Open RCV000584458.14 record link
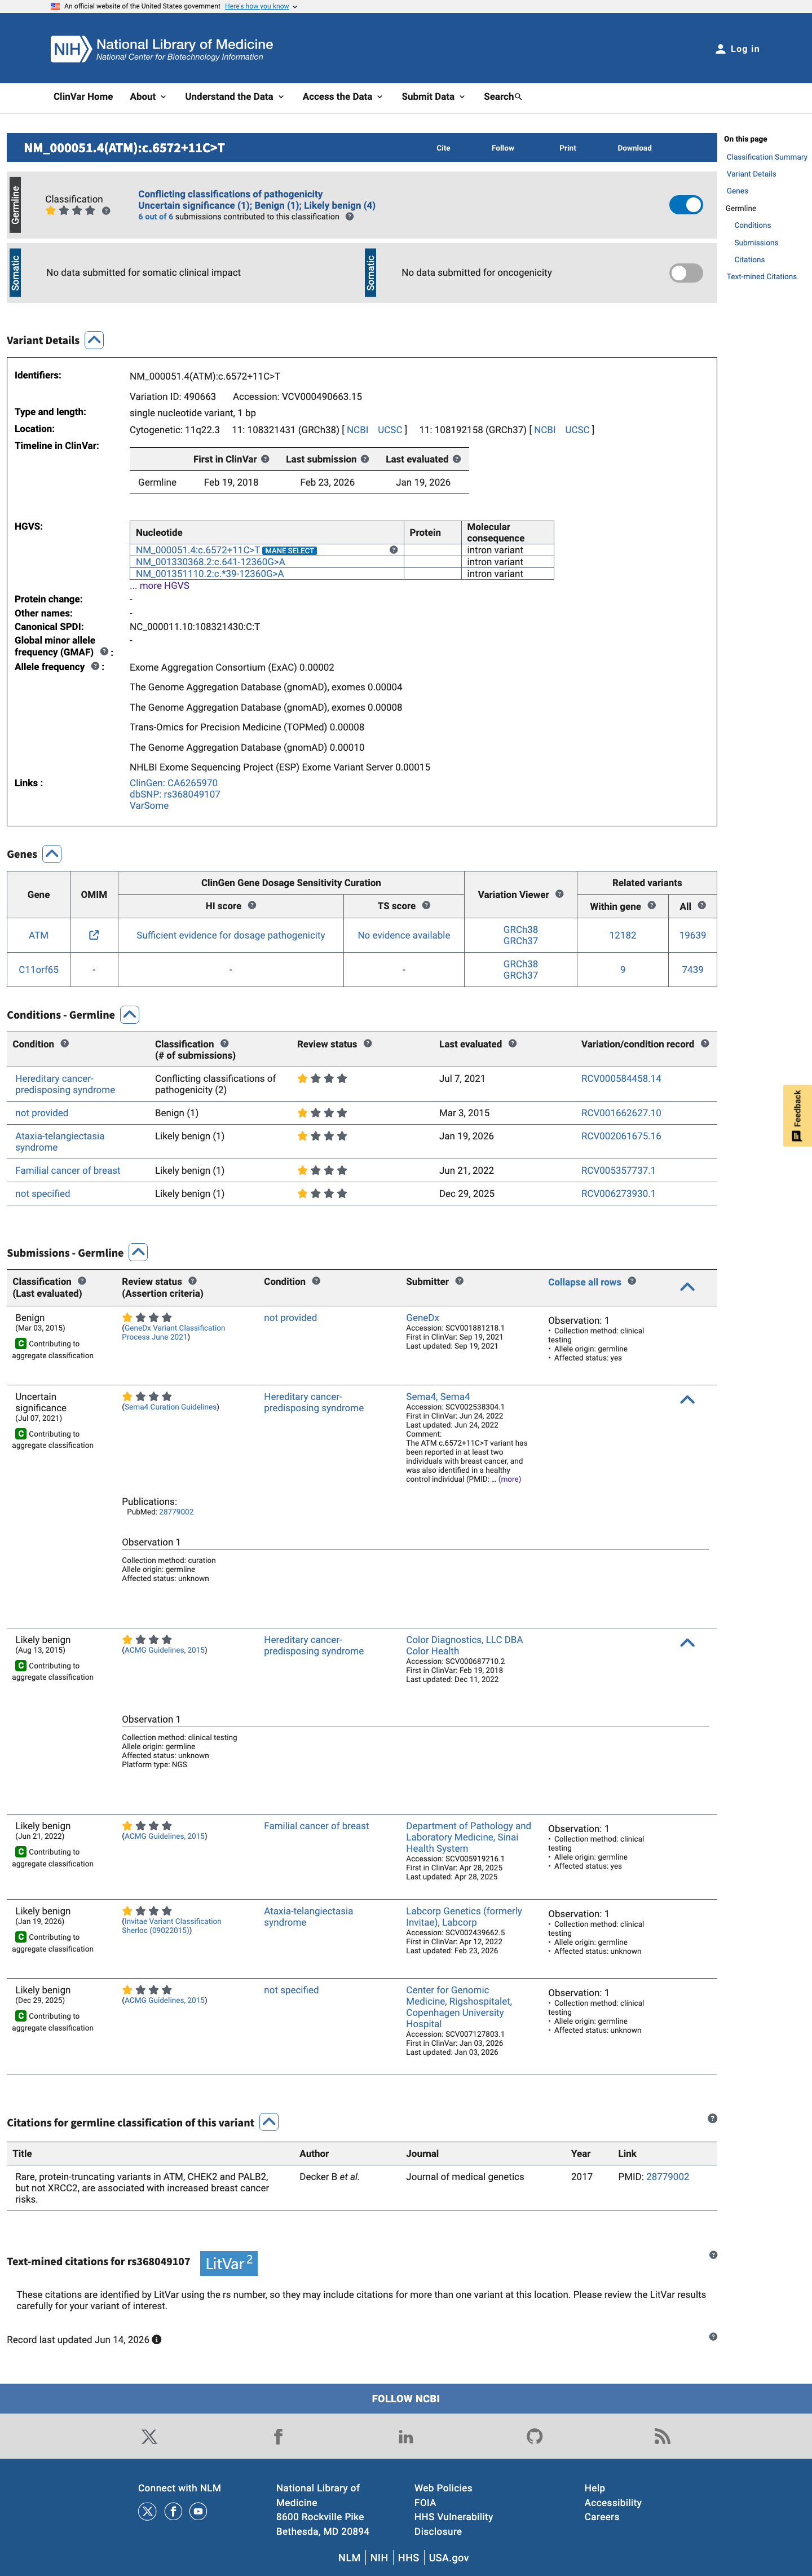 click(621, 1078)
